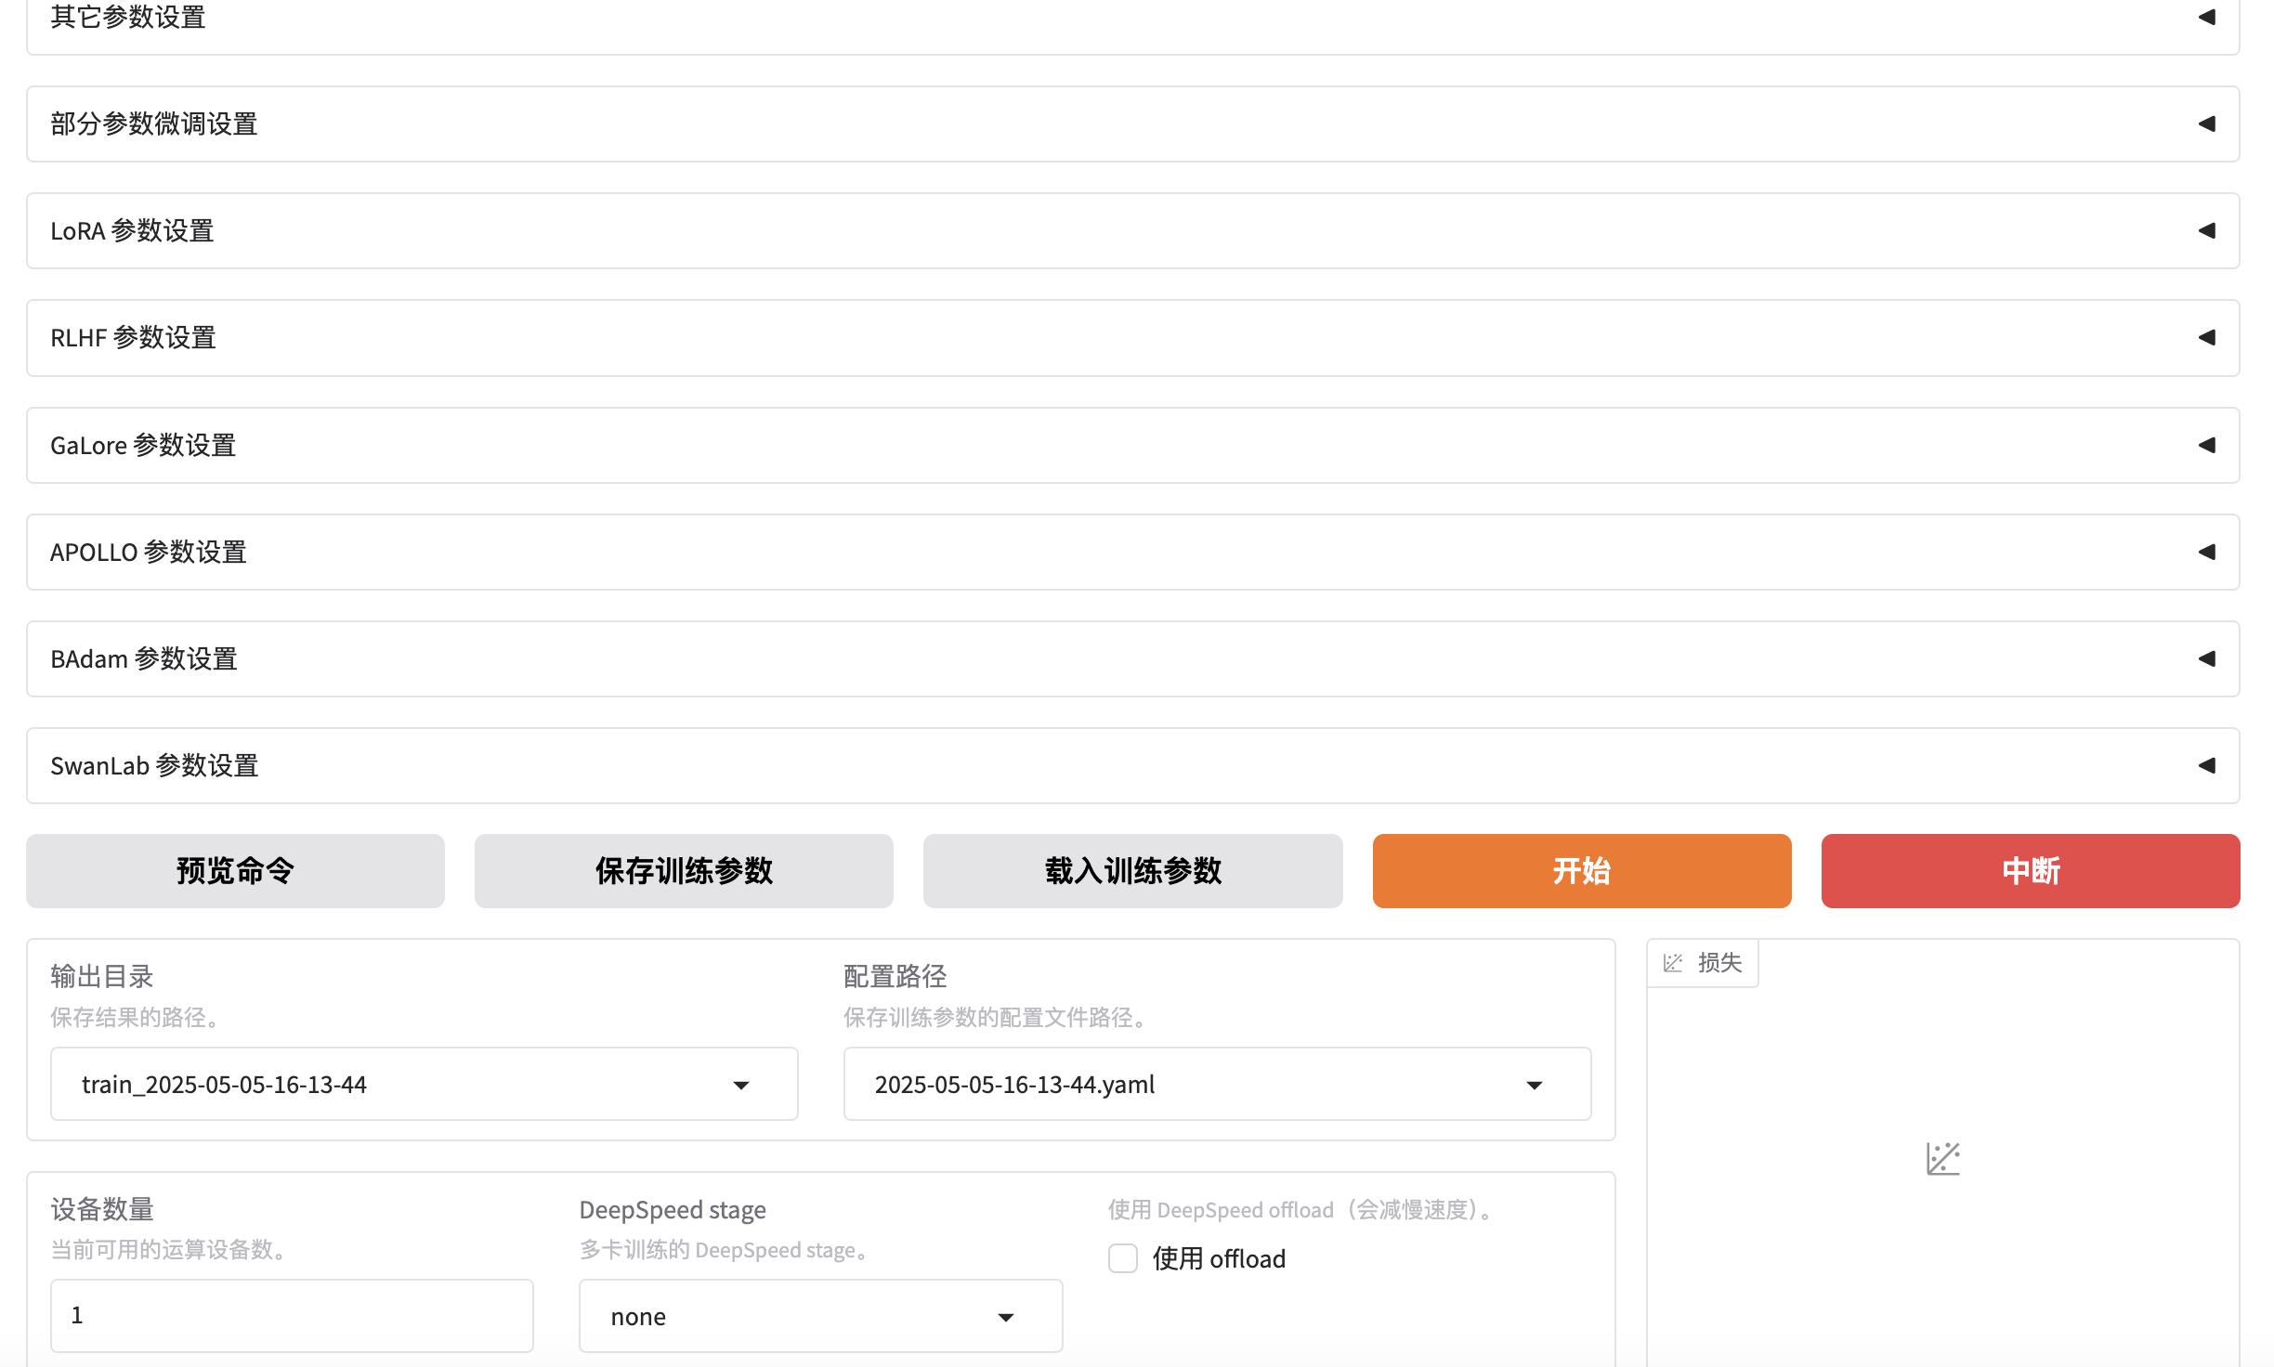Expand the 其它参数设置 section arrow
This screenshot has width=2274, height=1367.
(x=2207, y=18)
